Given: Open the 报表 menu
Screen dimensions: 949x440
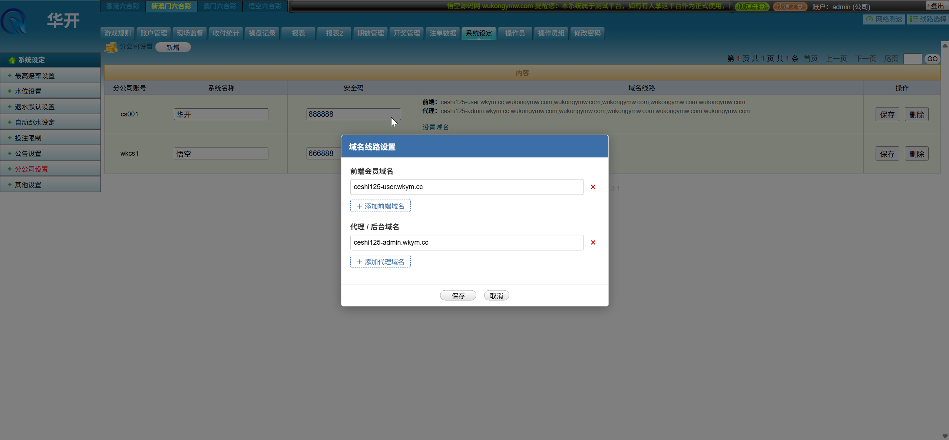Looking at the screenshot, I should (298, 33).
